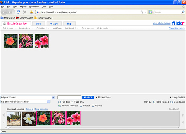
Task: Click the SEARCH button
Action: pyautogui.click(x=88, y=98)
